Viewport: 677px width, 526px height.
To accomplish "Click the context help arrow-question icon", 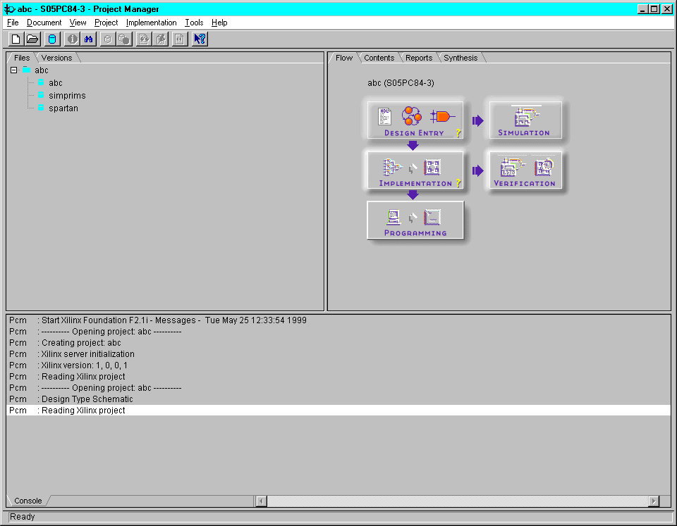I will pyautogui.click(x=200, y=39).
